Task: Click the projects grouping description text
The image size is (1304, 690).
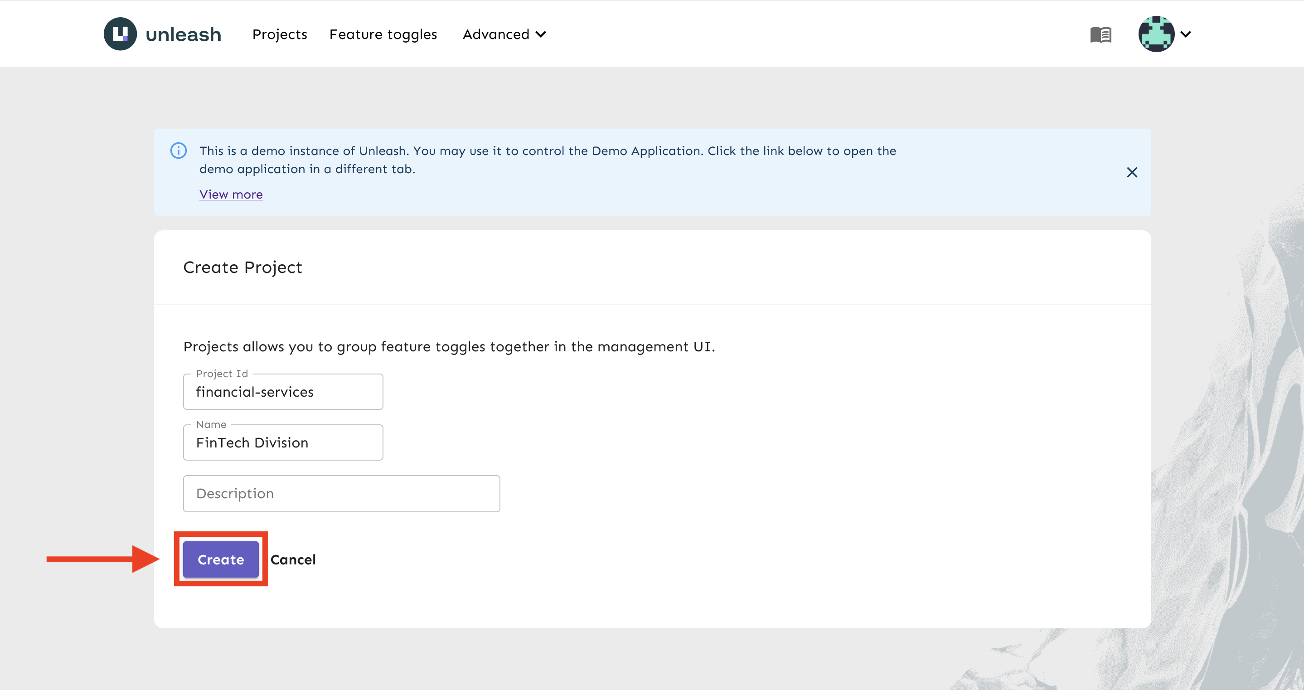Action: pos(449,347)
